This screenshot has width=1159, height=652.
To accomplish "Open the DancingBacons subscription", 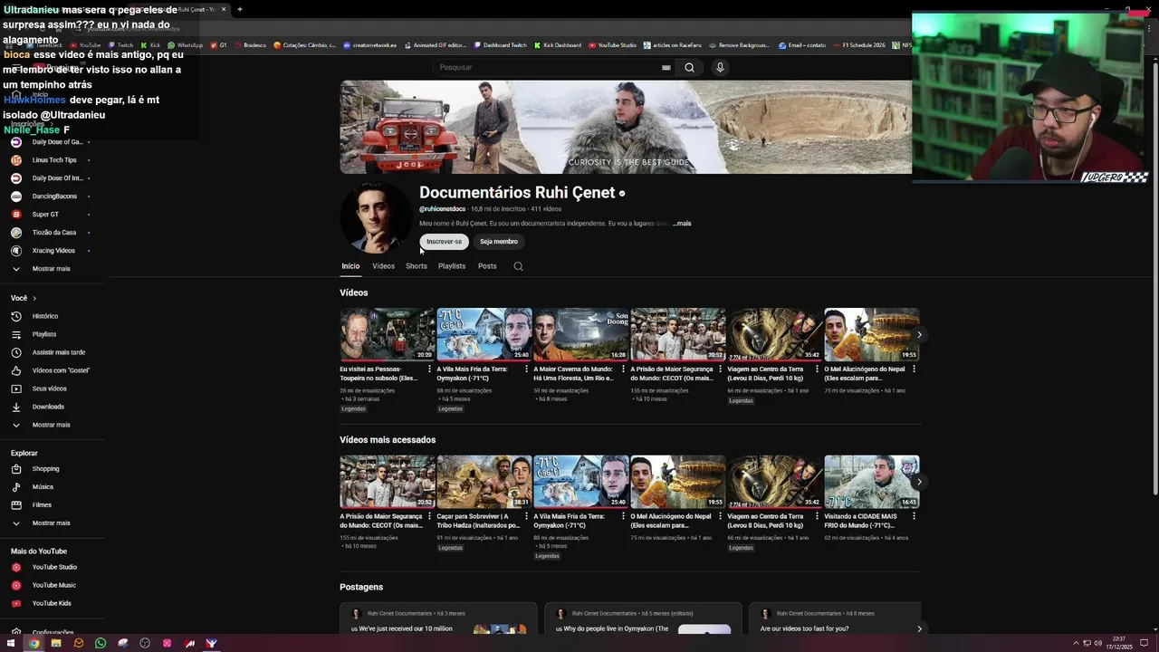I will coord(54,197).
